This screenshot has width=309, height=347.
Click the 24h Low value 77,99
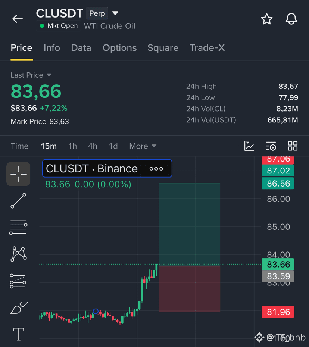(288, 98)
